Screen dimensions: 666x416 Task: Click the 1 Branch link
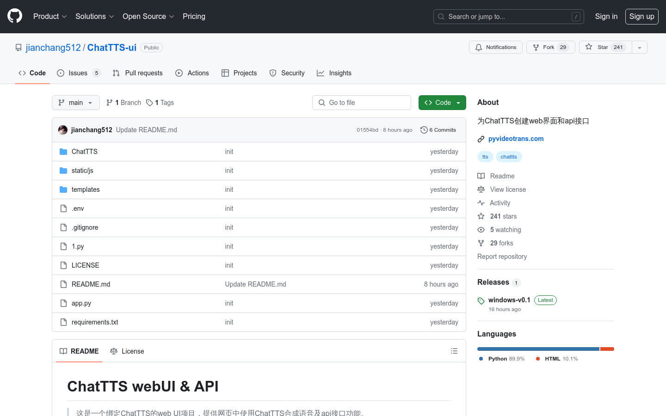123,103
